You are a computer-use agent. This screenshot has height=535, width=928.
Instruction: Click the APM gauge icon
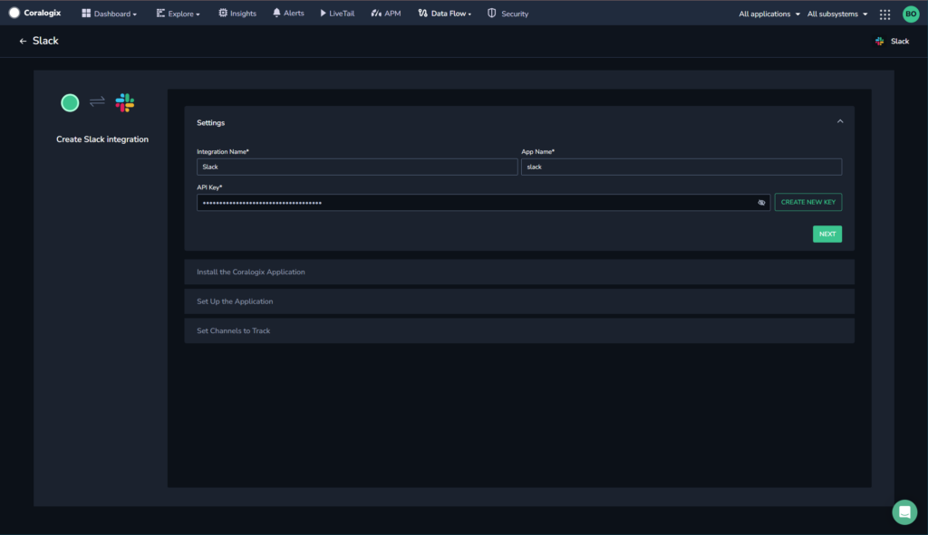pyautogui.click(x=376, y=13)
